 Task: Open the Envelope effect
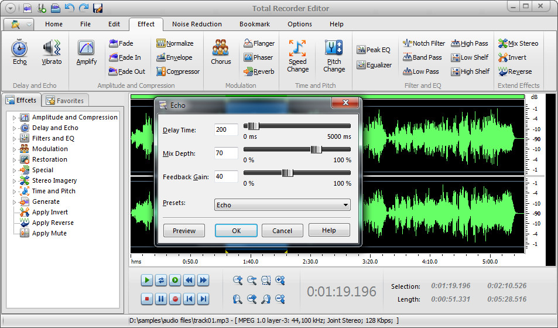[x=174, y=57]
